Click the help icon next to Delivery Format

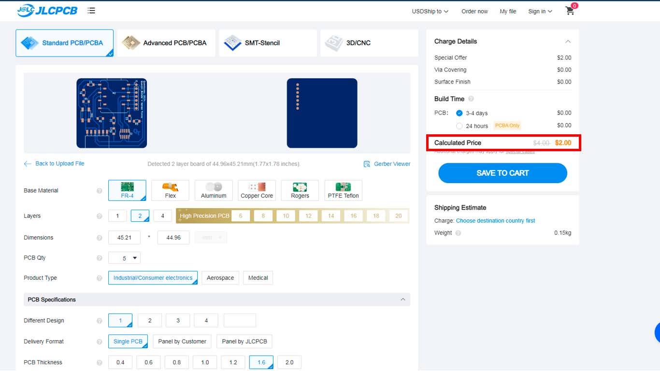click(100, 342)
